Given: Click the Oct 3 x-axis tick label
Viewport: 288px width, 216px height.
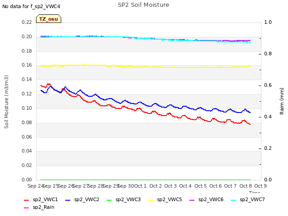Looking at the screenshot, I should (x=171, y=186).
